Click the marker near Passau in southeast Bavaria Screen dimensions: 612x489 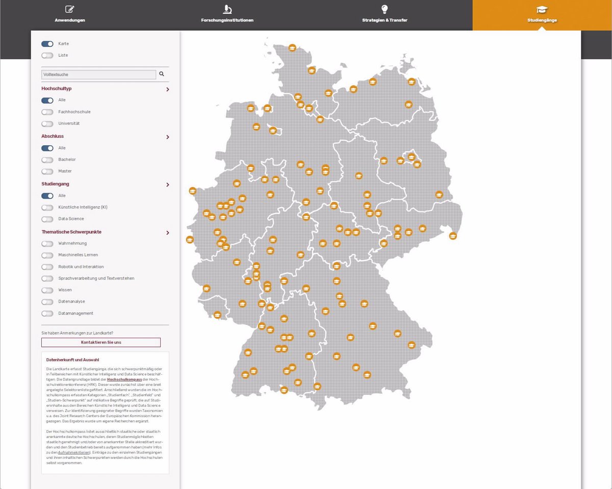click(x=412, y=344)
